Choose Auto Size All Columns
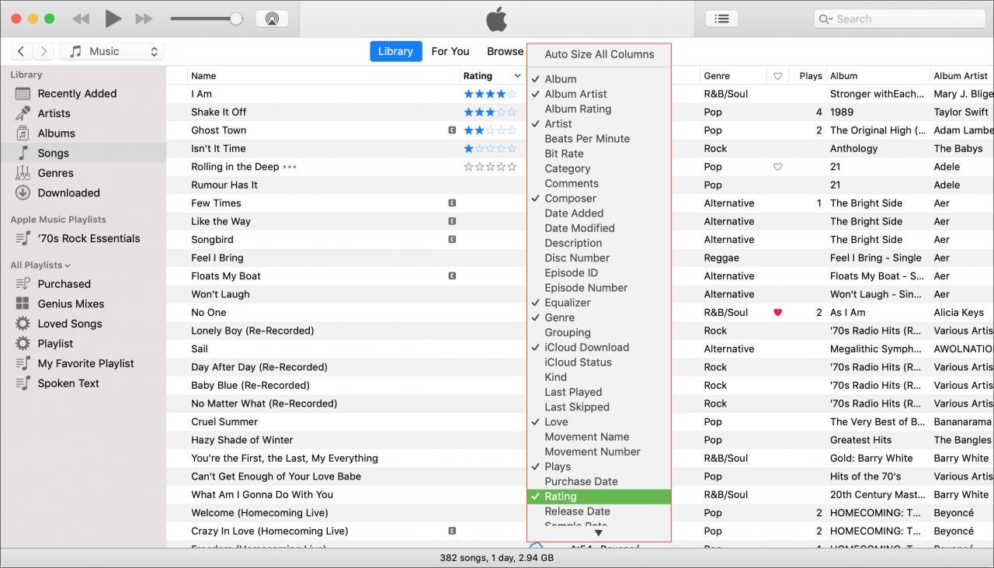994x568 pixels. [599, 54]
